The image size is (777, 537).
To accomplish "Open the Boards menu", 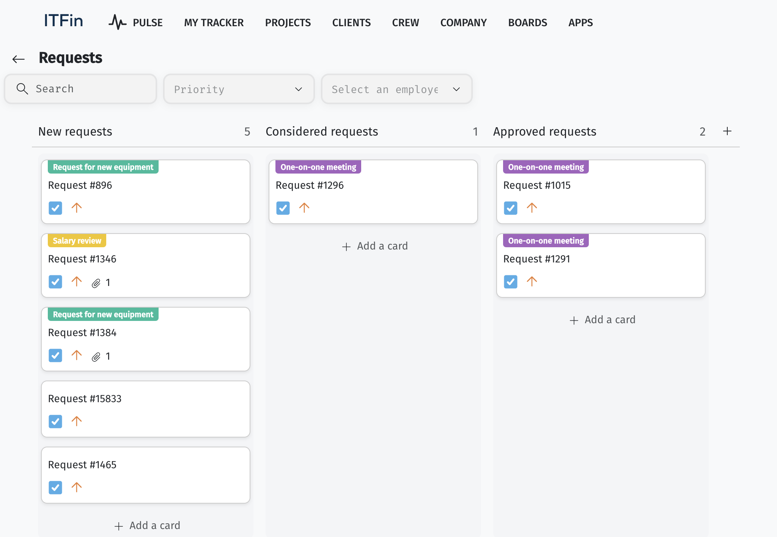I will [x=527, y=23].
